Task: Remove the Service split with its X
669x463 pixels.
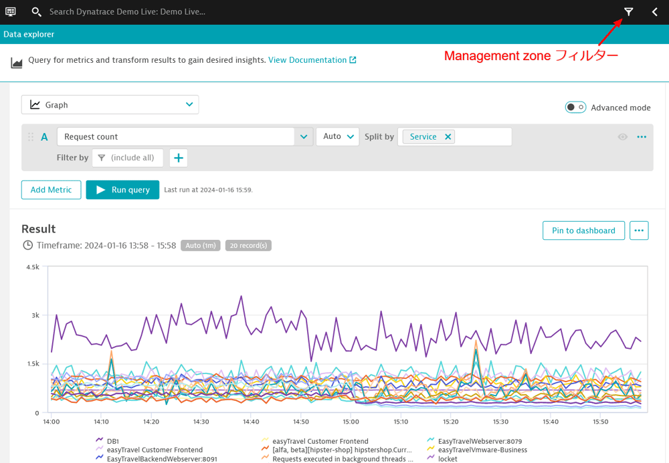Action: tap(448, 137)
